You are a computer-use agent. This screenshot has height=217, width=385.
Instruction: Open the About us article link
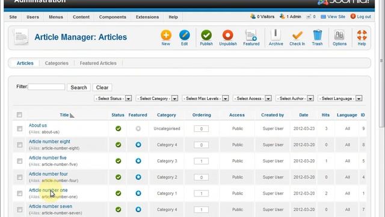pyautogui.click(x=37, y=125)
